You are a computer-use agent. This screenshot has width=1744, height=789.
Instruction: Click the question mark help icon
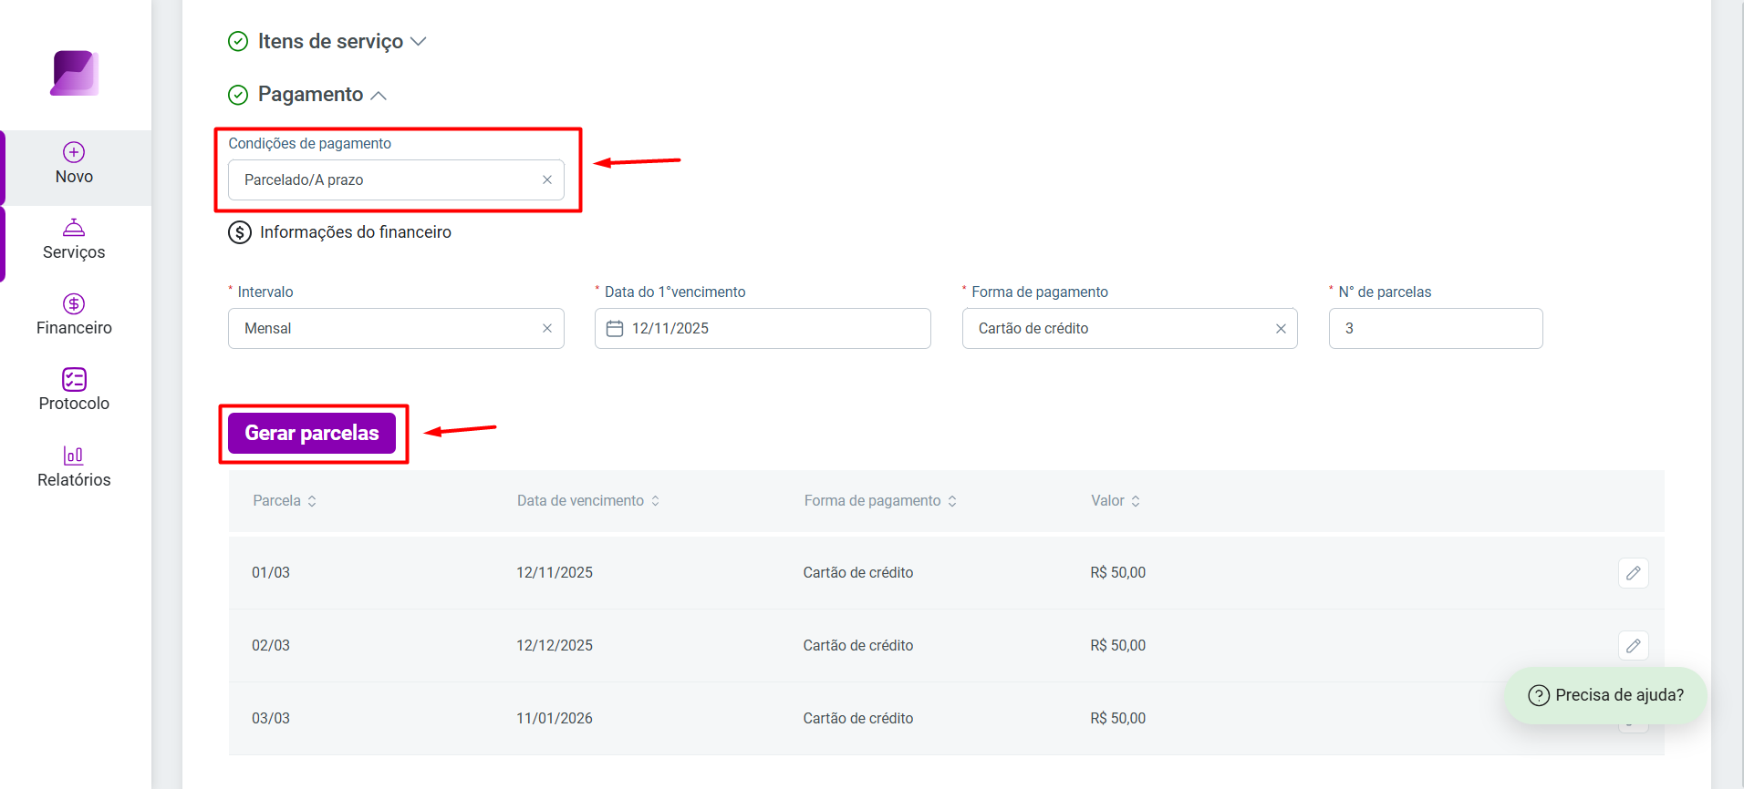[1539, 695]
